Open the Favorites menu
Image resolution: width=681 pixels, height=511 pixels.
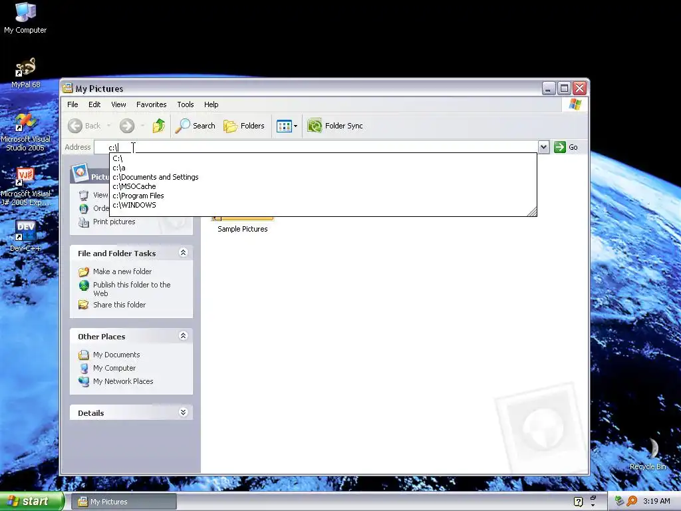click(151, 104)
